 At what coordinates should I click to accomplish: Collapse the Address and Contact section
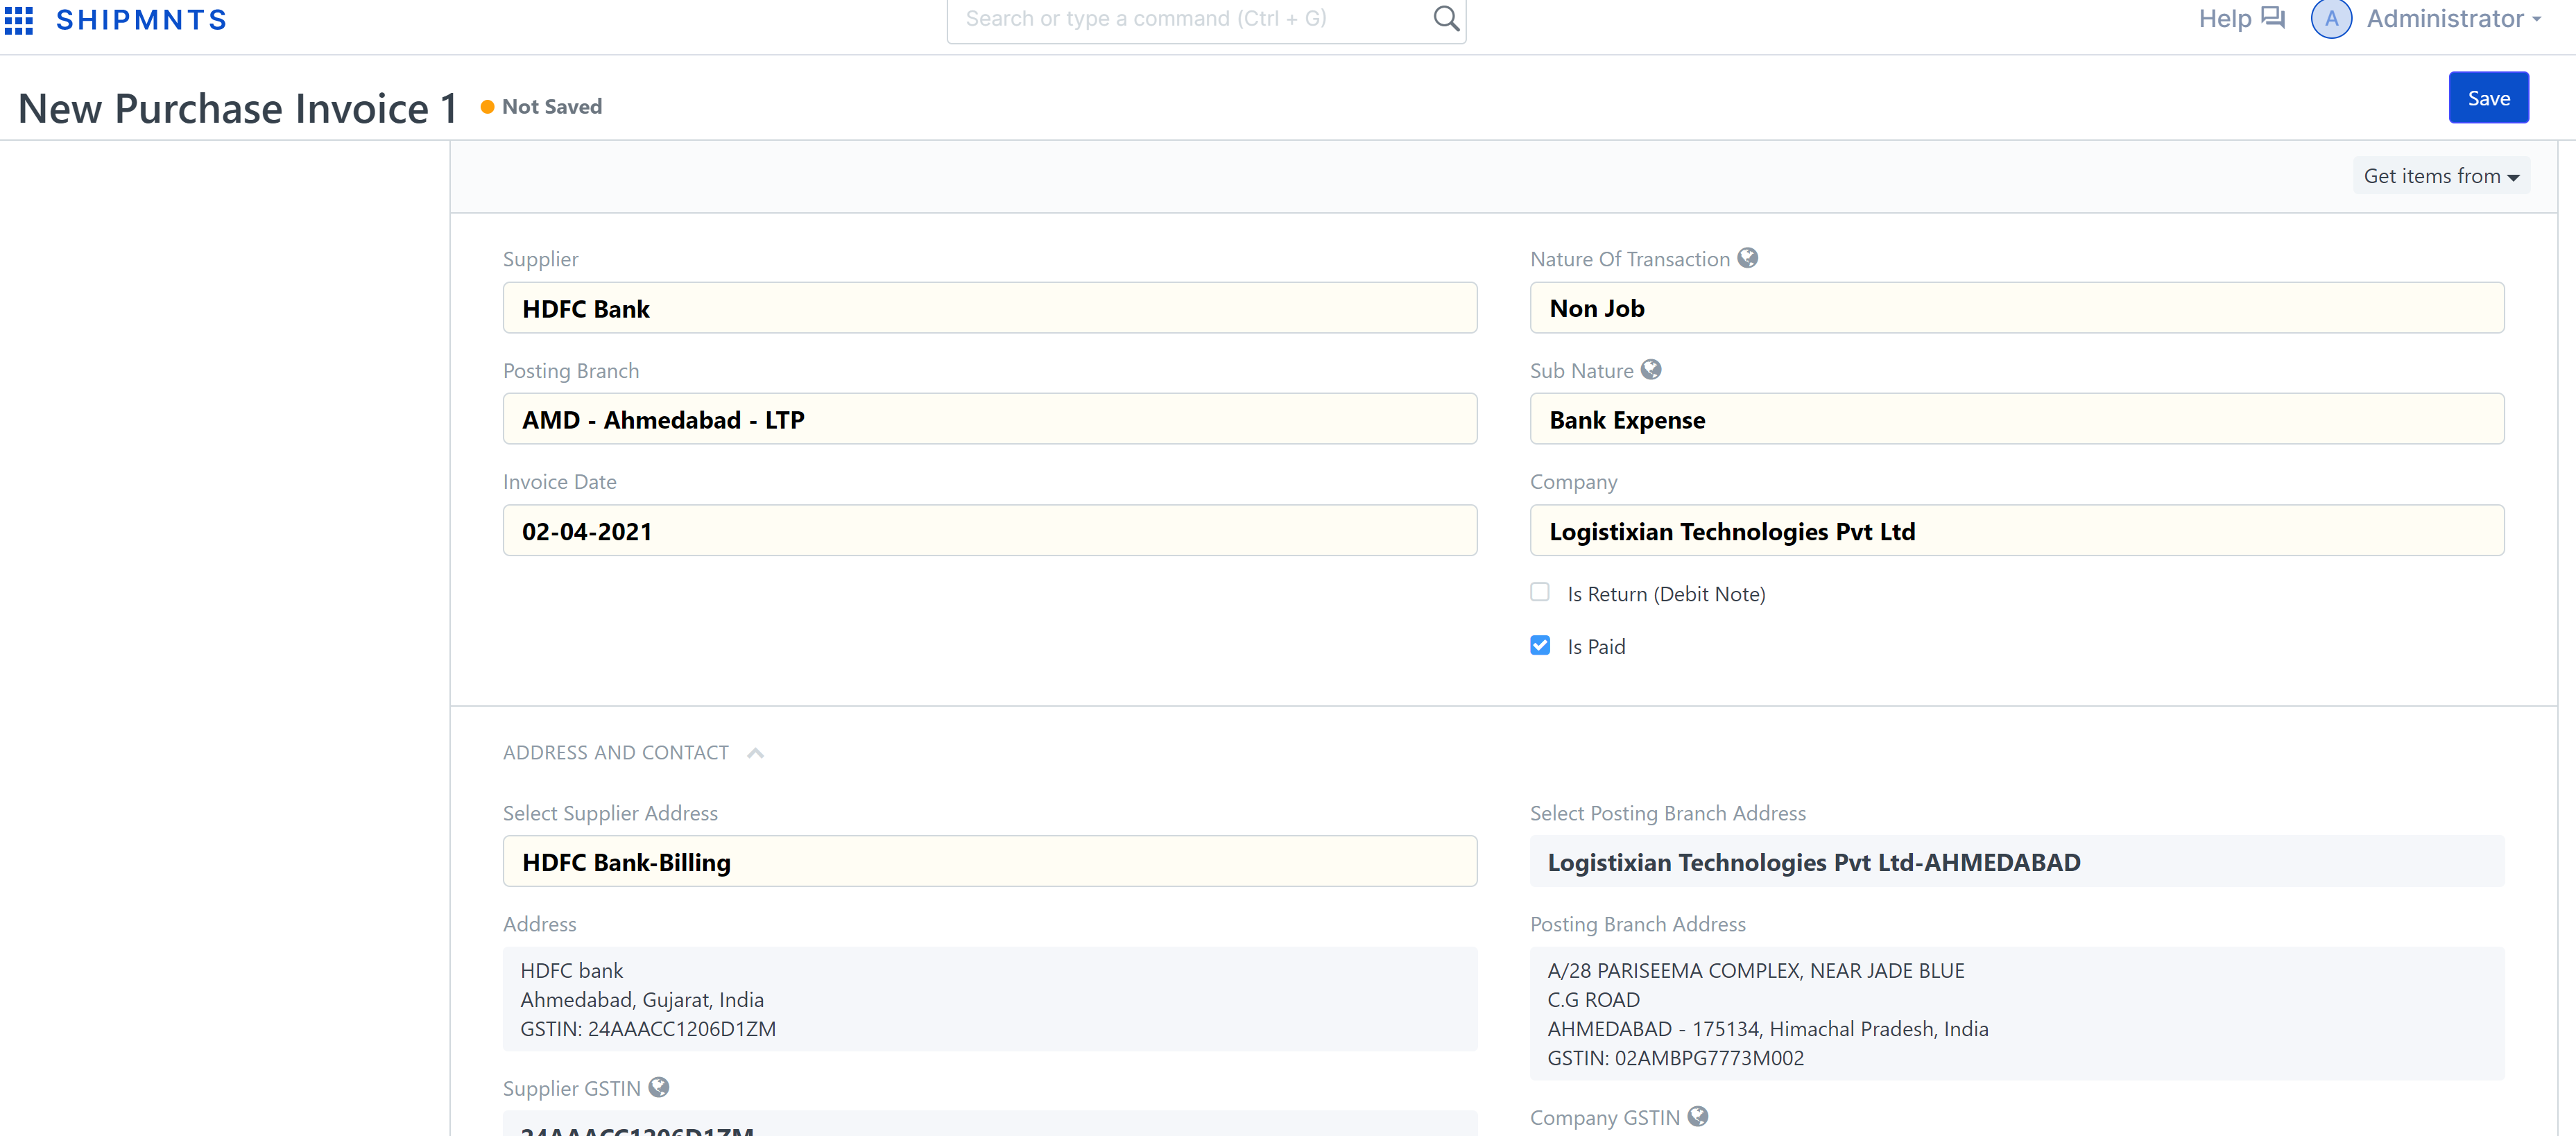(x=755, y=753)
